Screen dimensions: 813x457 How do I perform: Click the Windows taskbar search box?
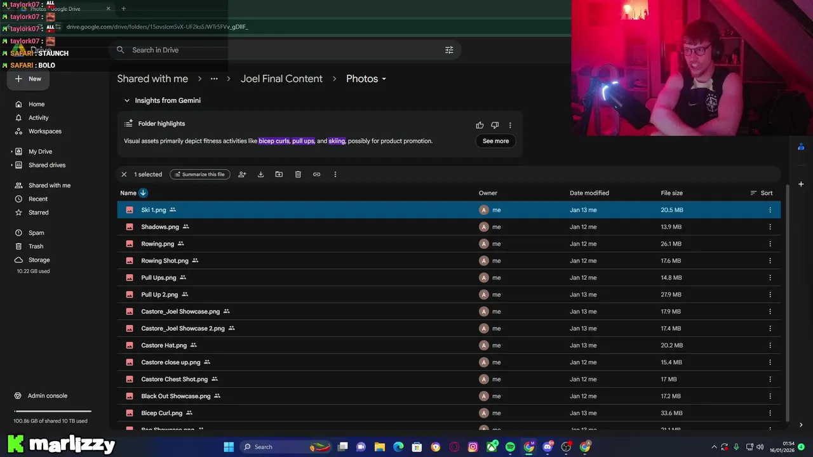(x=286, y=447)
